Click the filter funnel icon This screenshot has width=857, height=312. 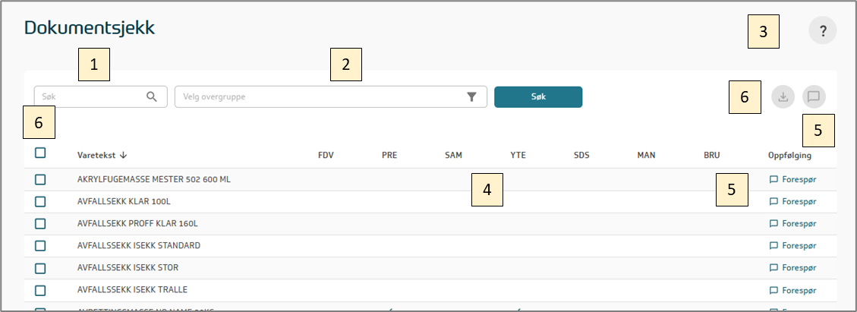point(471,96)
